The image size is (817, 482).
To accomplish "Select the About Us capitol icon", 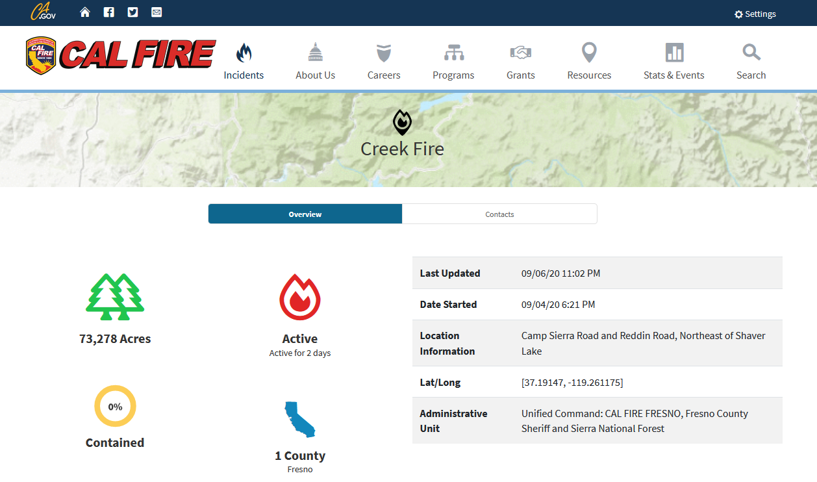I will (316, 53).
